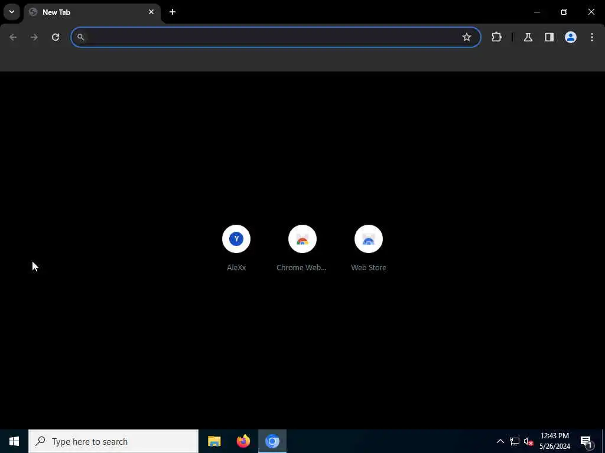Restore down the browser window
605x453 pixels.
pyautogui.click(x=564, y=12)
